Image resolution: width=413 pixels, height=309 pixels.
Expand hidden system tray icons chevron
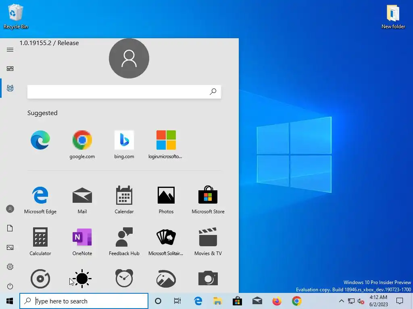coord(341,301)
